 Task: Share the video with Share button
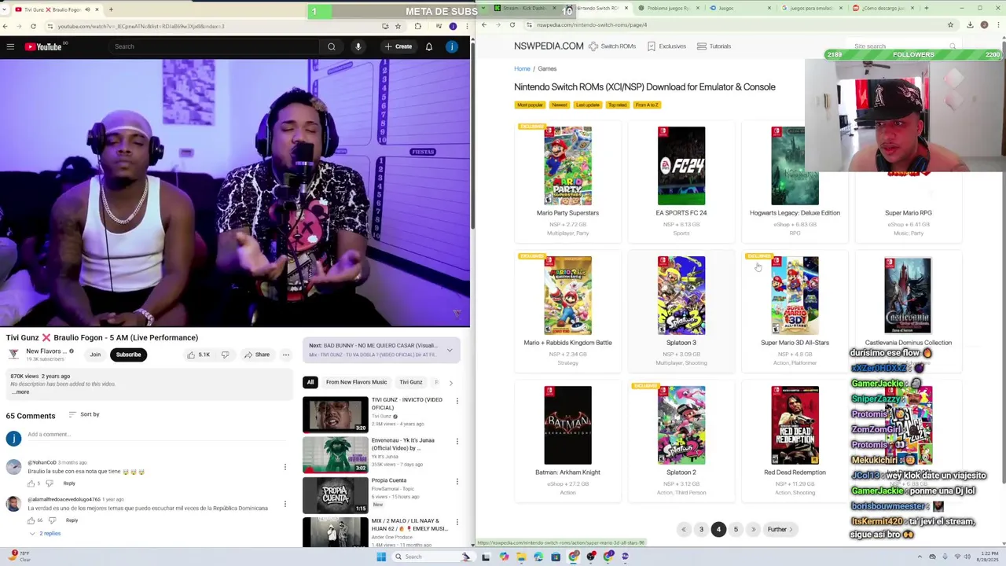coord(256,355)
